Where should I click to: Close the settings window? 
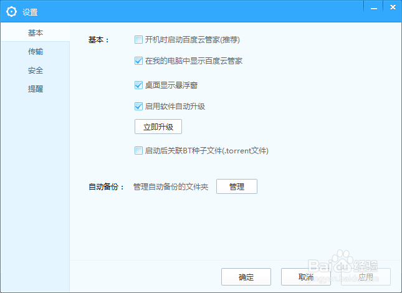pos(393,7)
